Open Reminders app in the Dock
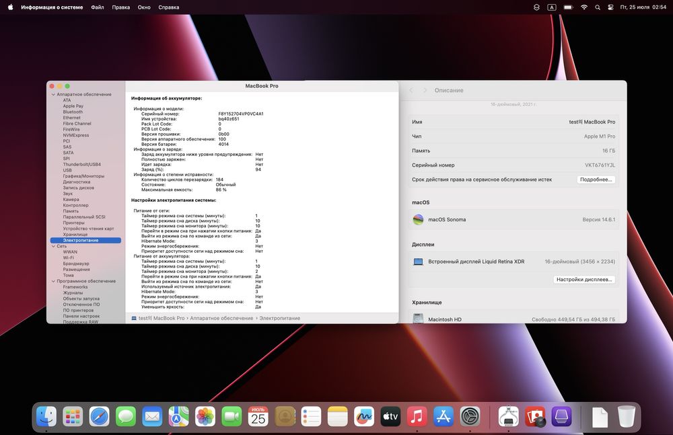673x435 pixels. coord(311,416)
